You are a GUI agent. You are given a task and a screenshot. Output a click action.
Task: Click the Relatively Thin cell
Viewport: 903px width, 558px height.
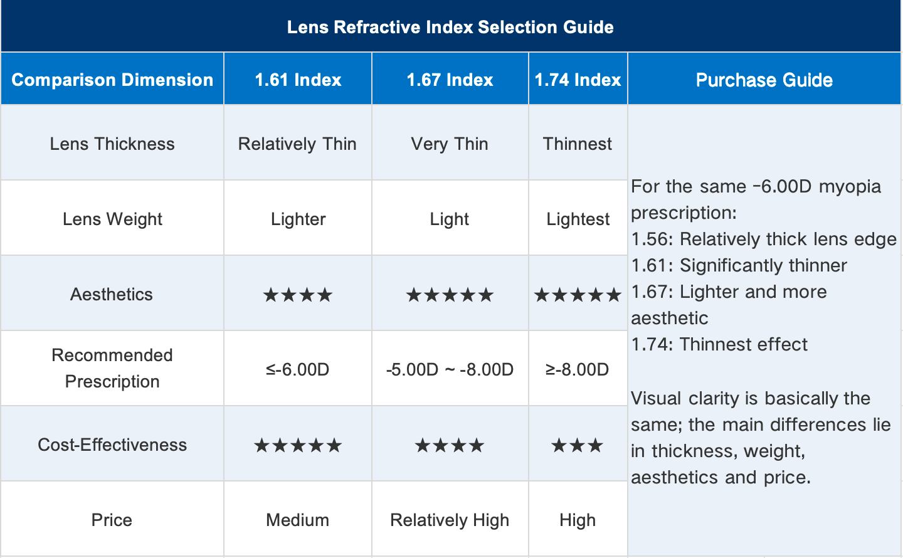[x=297, y=144]
